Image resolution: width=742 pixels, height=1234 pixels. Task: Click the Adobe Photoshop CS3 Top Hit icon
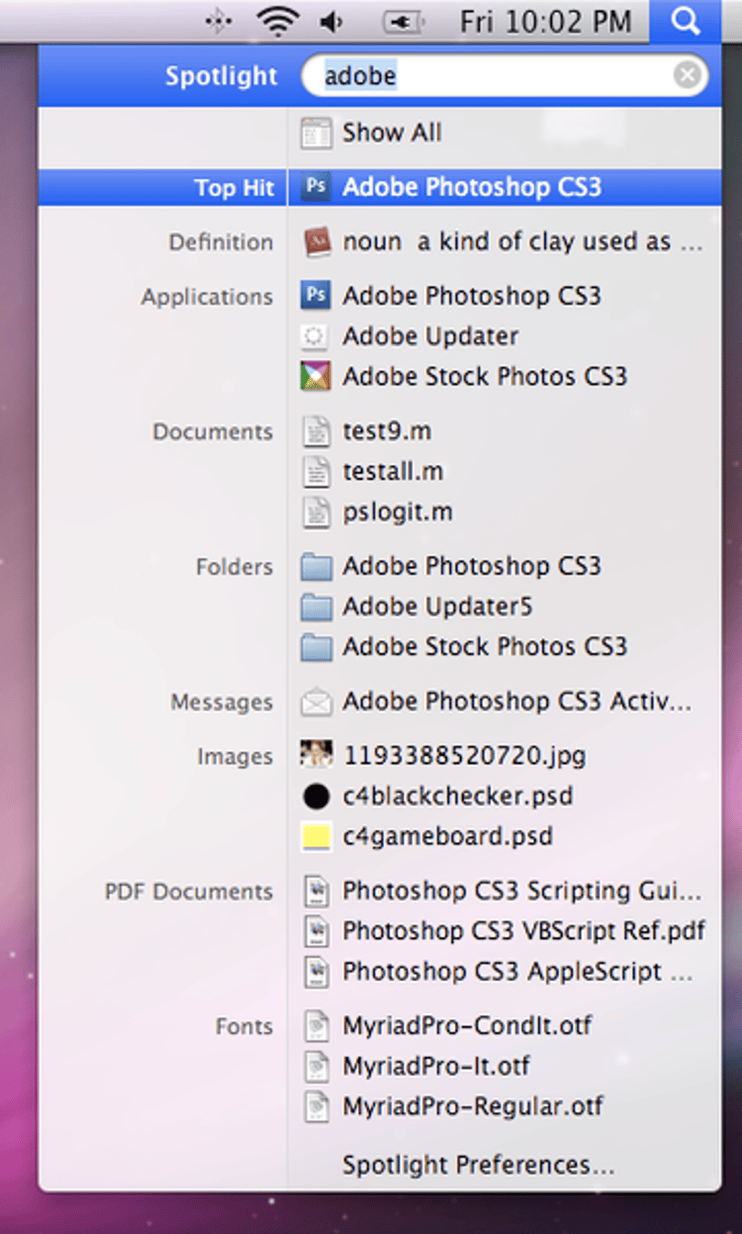click(315, 187)
